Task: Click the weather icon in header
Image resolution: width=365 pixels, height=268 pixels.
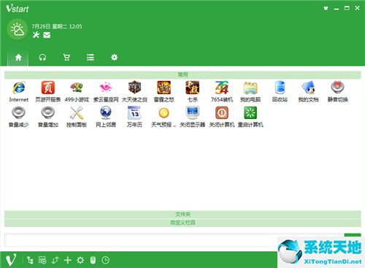Action: coord(18,29)
